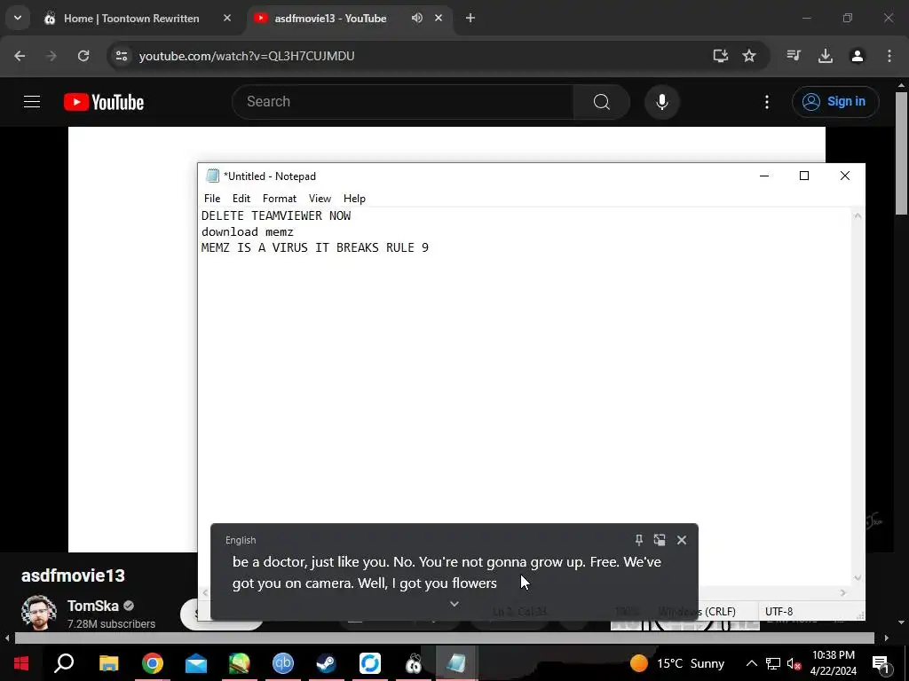Screen dimensions: 909x681
Task: Open Steam from taskbar
Action: (327, 663)
